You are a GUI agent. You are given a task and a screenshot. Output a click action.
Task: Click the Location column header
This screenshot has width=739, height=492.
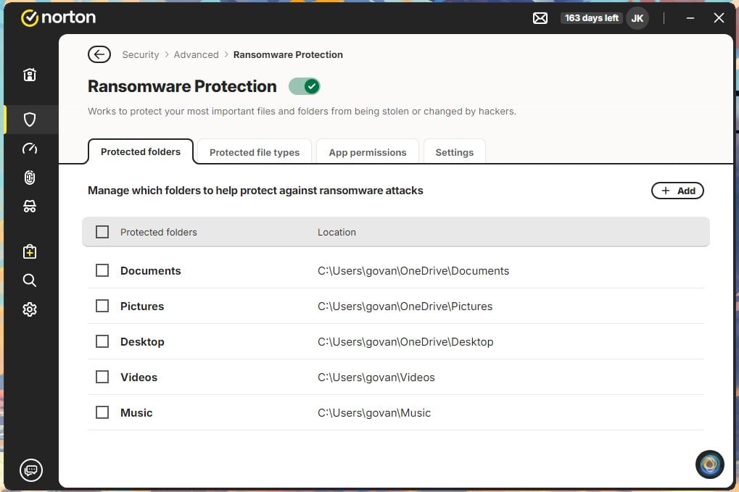(x=337, y=232)
